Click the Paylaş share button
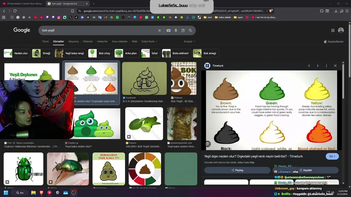The height and width of the screenshot is (197, 351). click(x=237, y=170)
